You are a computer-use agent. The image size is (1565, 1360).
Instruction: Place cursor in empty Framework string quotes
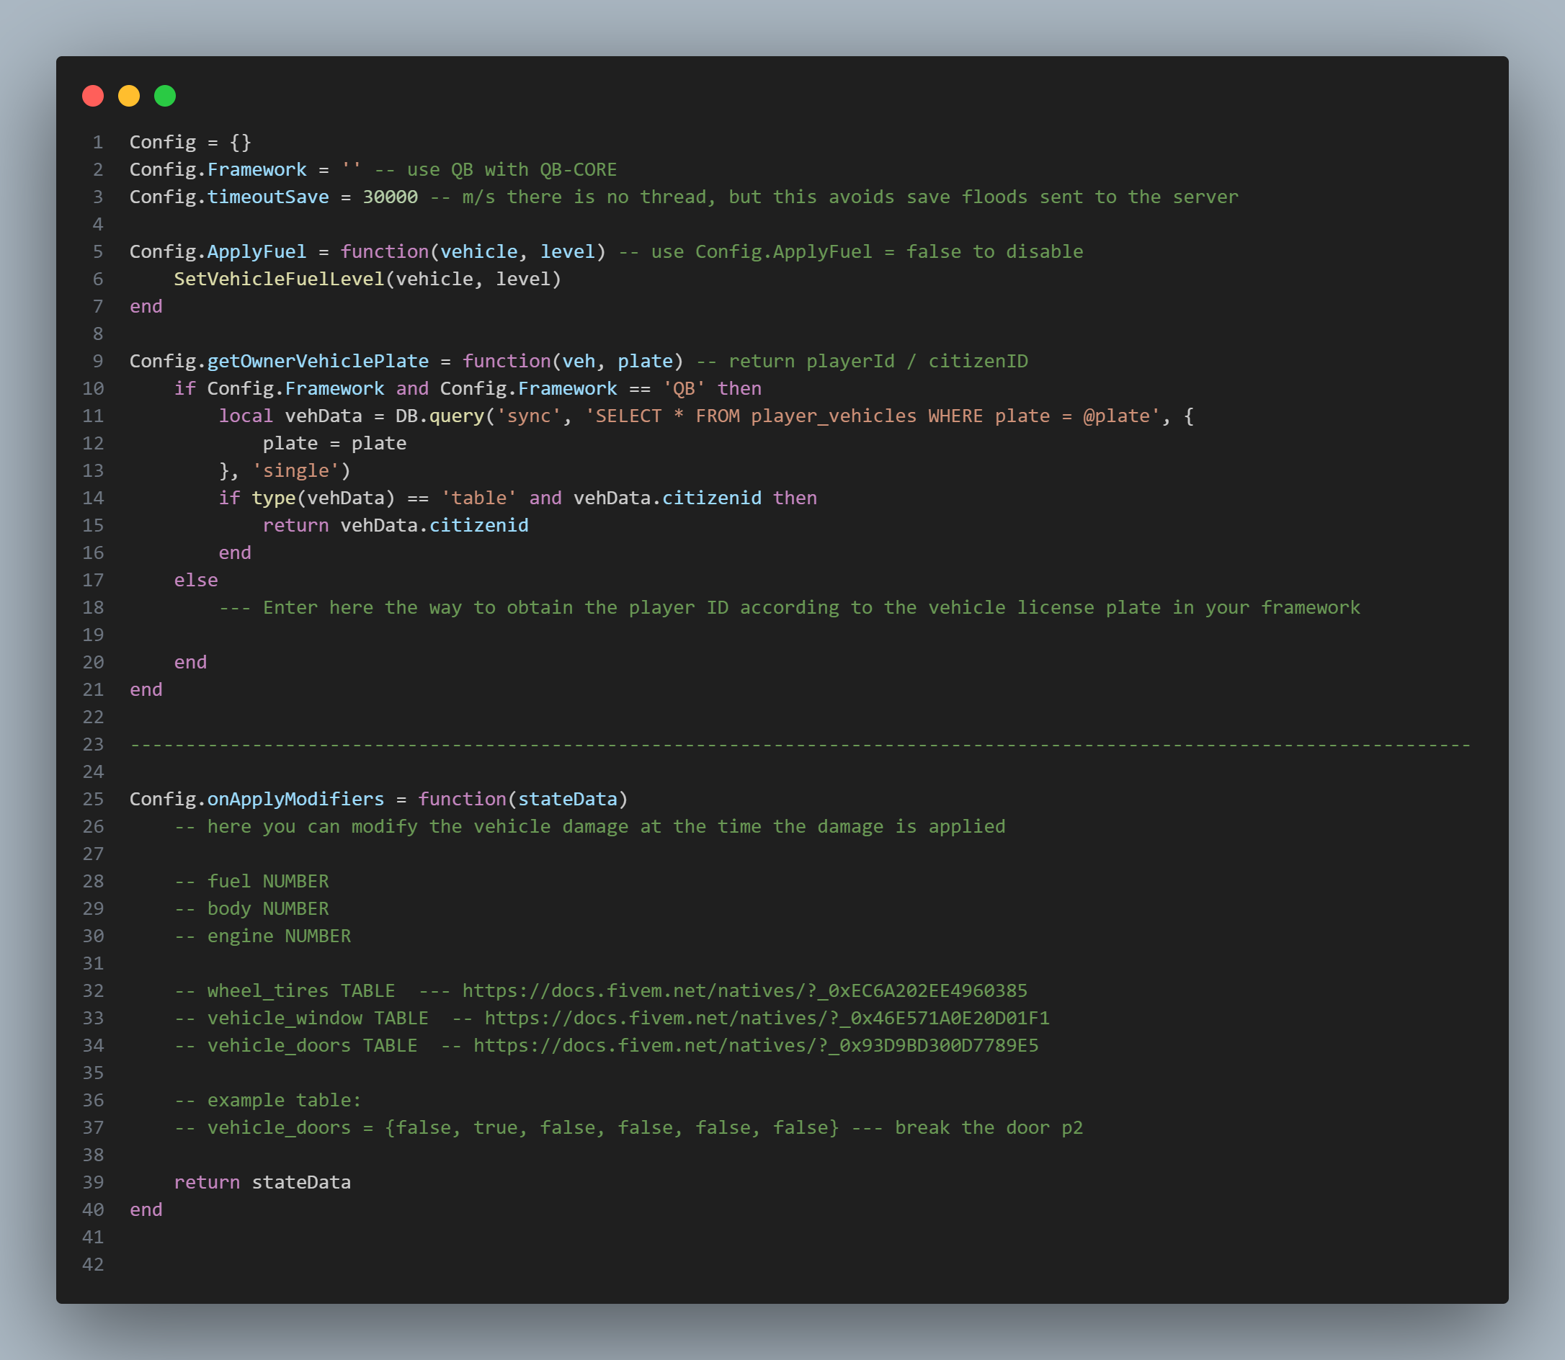[352, 170]
